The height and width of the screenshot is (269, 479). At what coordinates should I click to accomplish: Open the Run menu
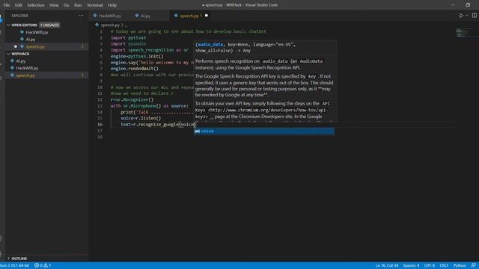78,5
